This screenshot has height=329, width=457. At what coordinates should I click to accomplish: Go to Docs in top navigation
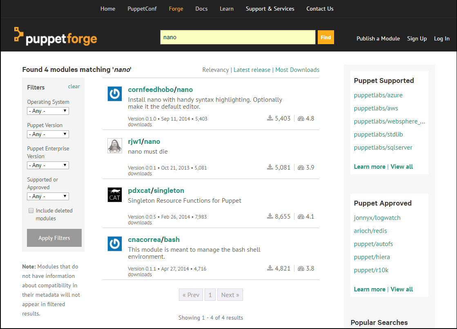pos(201,9)
